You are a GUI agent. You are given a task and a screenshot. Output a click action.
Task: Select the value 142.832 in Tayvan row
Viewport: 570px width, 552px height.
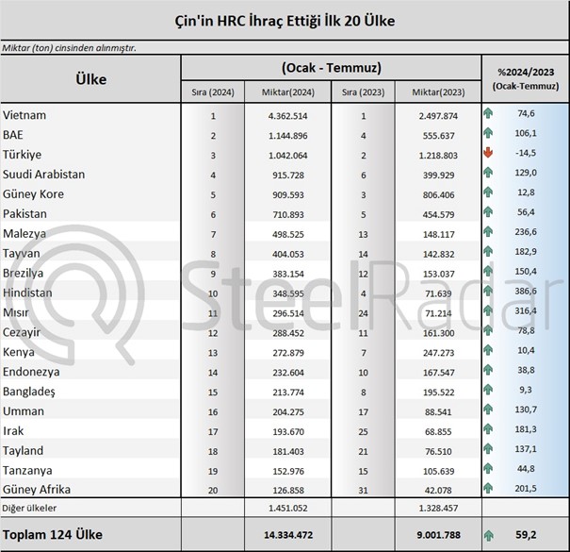click(x=438, y=254)
